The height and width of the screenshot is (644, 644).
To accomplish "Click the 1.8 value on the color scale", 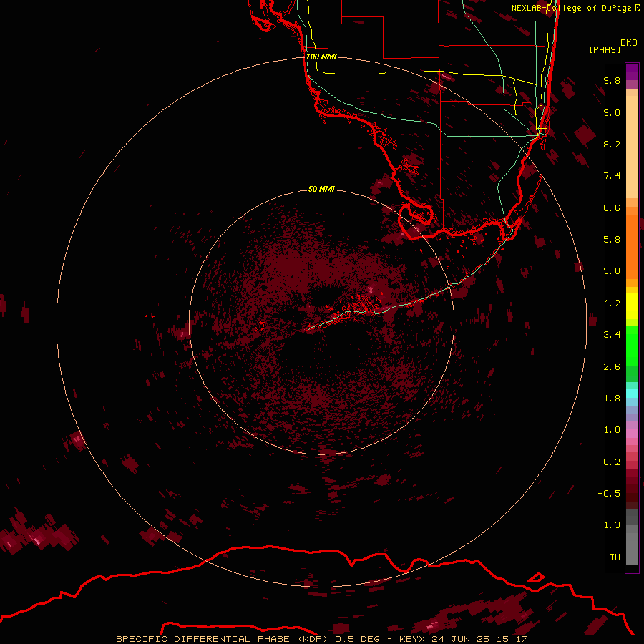I will 612,399.
